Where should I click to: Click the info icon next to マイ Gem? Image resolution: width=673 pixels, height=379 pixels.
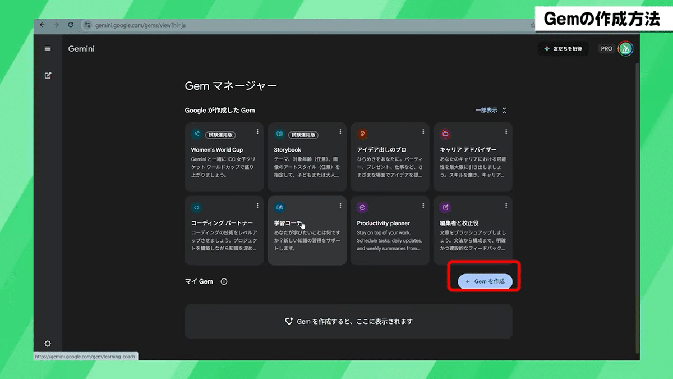tap(223, 281)
